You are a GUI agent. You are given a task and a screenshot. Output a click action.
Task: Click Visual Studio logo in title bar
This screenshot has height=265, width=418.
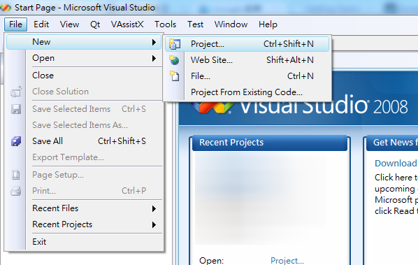click(6, 8)
